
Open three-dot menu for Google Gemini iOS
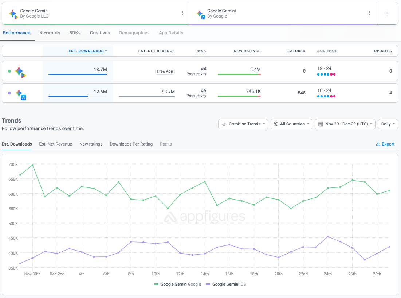tap(369, 13)
